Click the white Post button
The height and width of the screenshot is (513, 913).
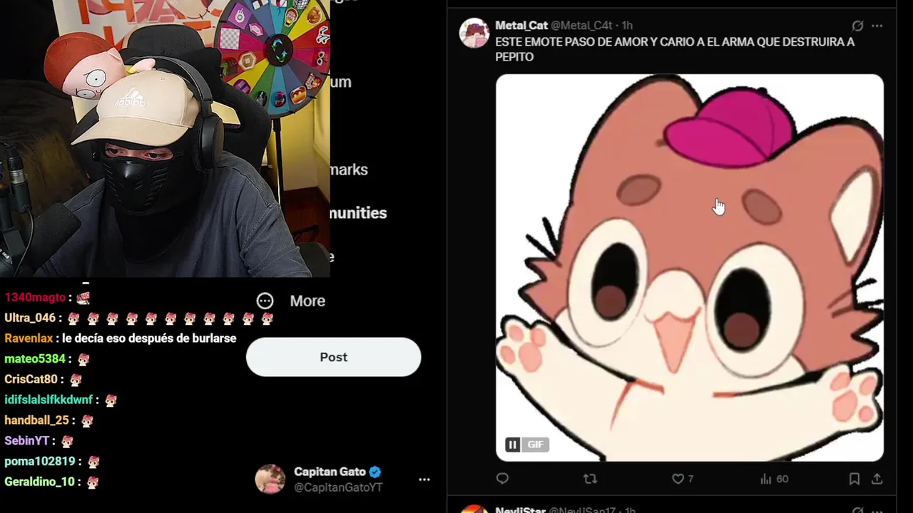click(333, 357)
